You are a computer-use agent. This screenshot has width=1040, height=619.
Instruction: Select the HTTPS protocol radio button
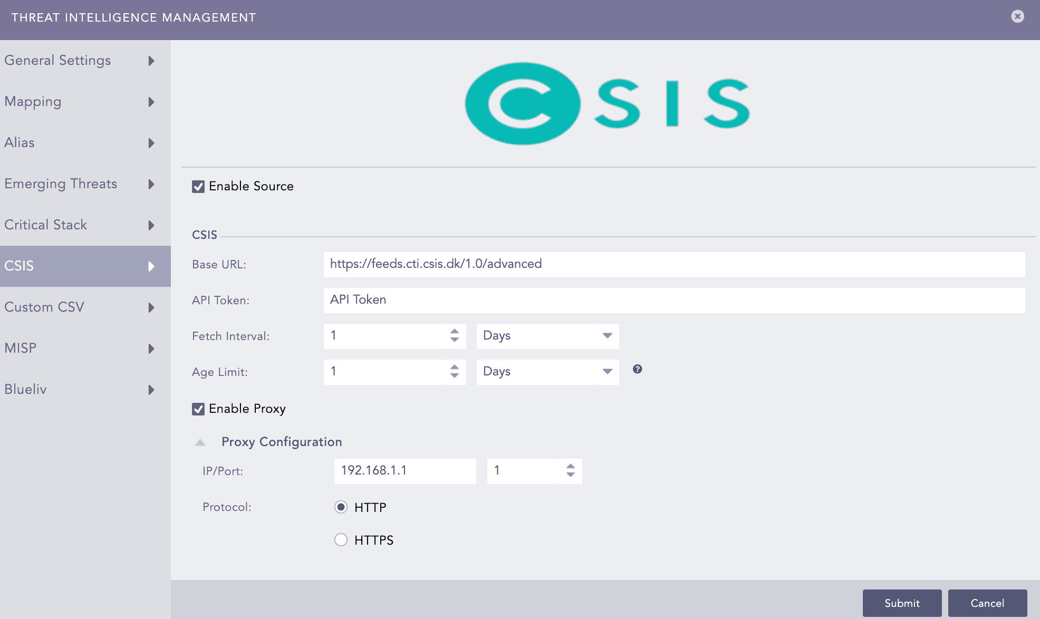(341, 539)
